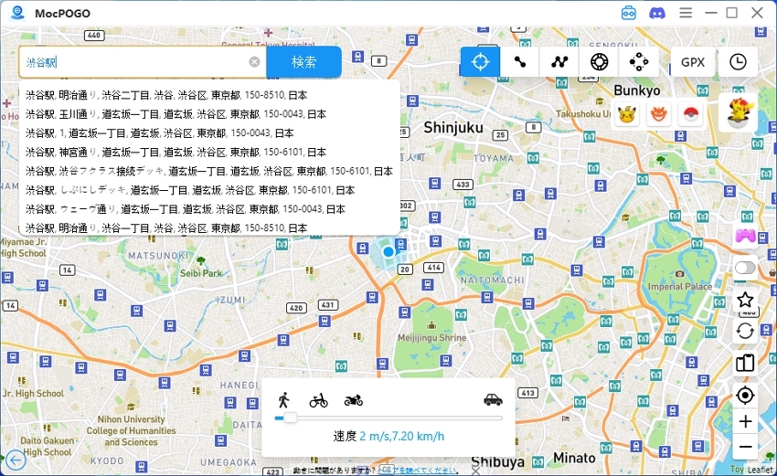
Task: Choose bicycle speed icon
Action: click(x=319, y=400)
